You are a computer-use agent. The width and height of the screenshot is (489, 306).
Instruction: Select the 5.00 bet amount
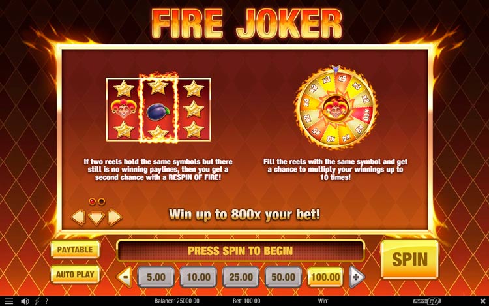(x=156, y=277)
